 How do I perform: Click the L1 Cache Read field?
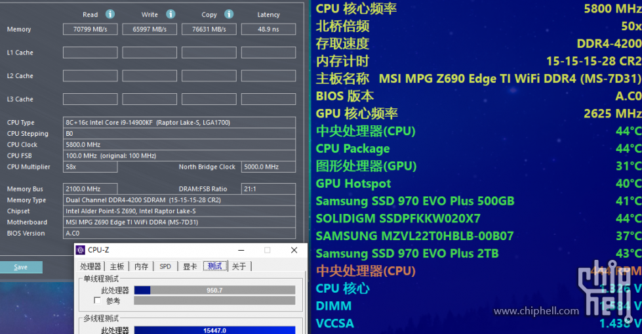[90, 52]
